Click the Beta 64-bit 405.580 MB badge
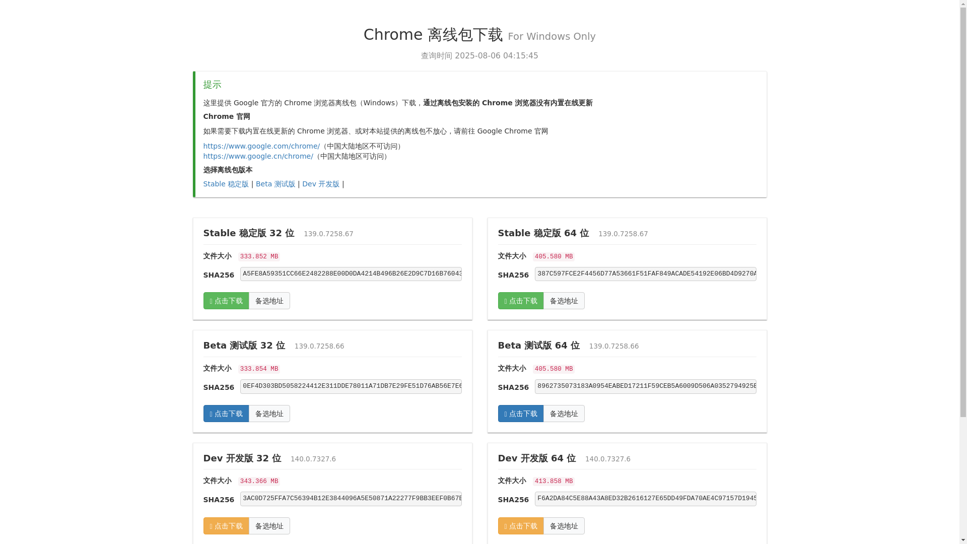Image resolution: width=967 pixels, height=544 pixels. (554, 369)
